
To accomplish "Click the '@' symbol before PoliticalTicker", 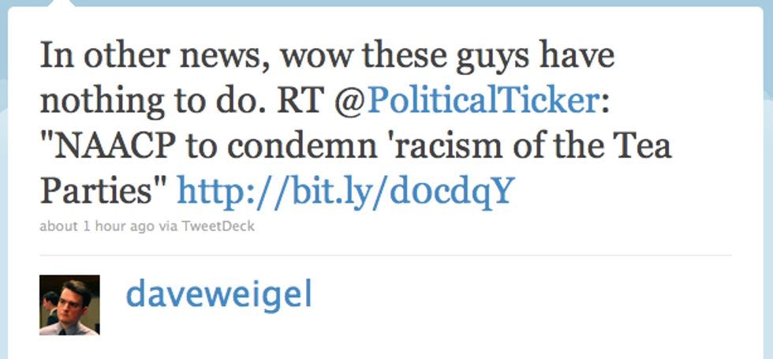I will 350,101.
